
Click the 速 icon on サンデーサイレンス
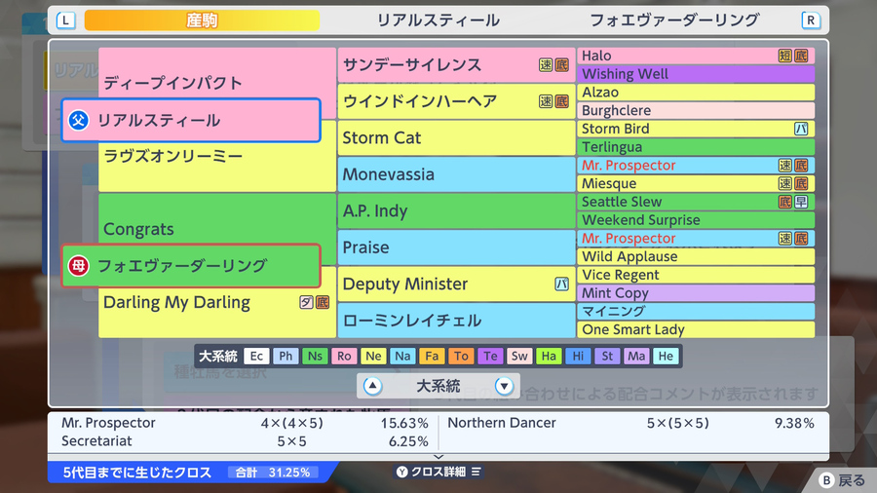[546, 65]
